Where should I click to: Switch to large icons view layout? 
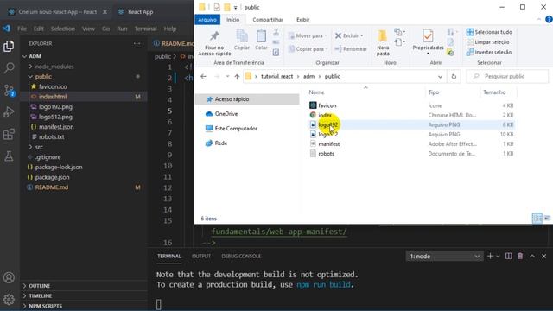547,219
